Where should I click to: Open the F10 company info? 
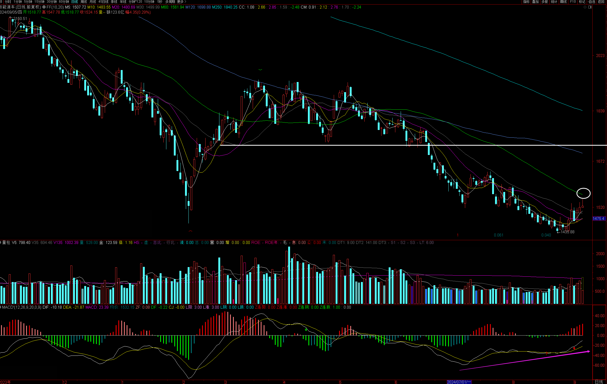pyautogui.click(x=573, y=2)
